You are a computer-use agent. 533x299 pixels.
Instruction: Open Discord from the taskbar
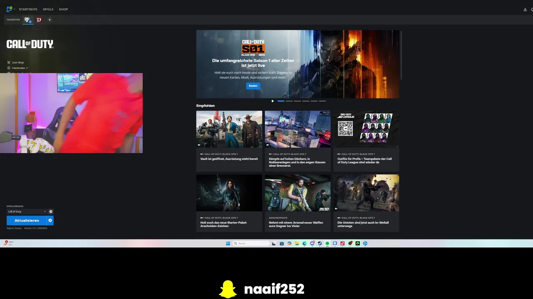click(312, 243)
